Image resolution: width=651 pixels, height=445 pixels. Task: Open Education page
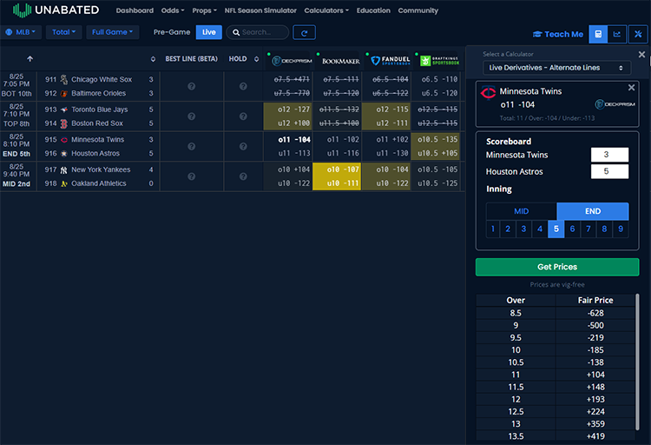coord(373,10)
